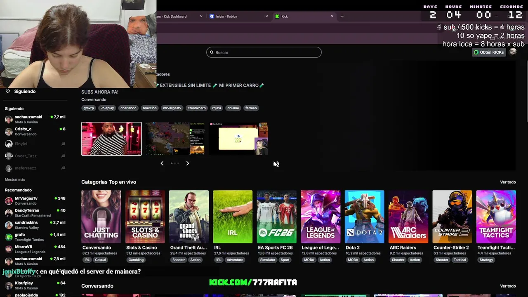Open the Grand Theft Auto category cover
The image size is (528, 297).
click(x=189, y=217)
